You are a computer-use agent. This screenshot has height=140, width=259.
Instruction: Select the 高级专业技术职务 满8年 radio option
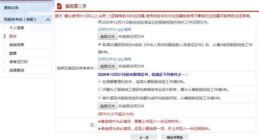click(100, 89)
